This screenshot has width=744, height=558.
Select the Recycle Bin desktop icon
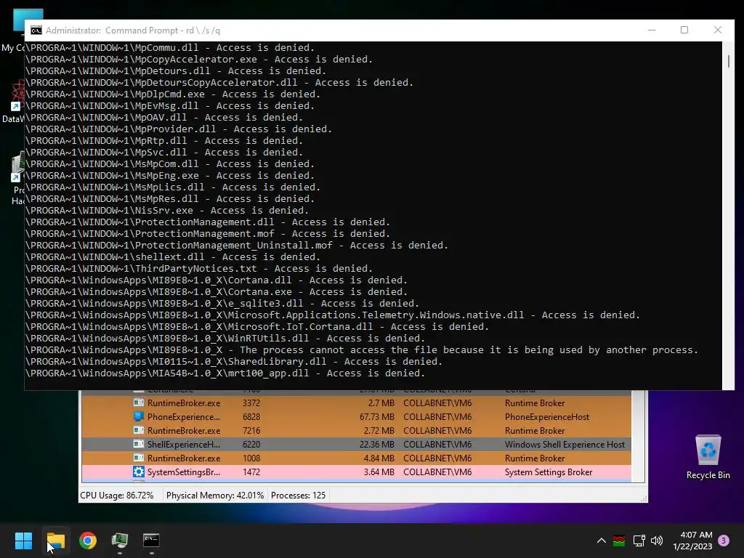(x=708, y=457)
